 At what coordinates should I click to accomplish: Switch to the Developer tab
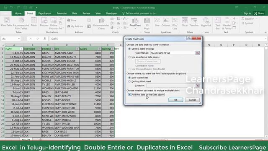[x=111, y=13]
